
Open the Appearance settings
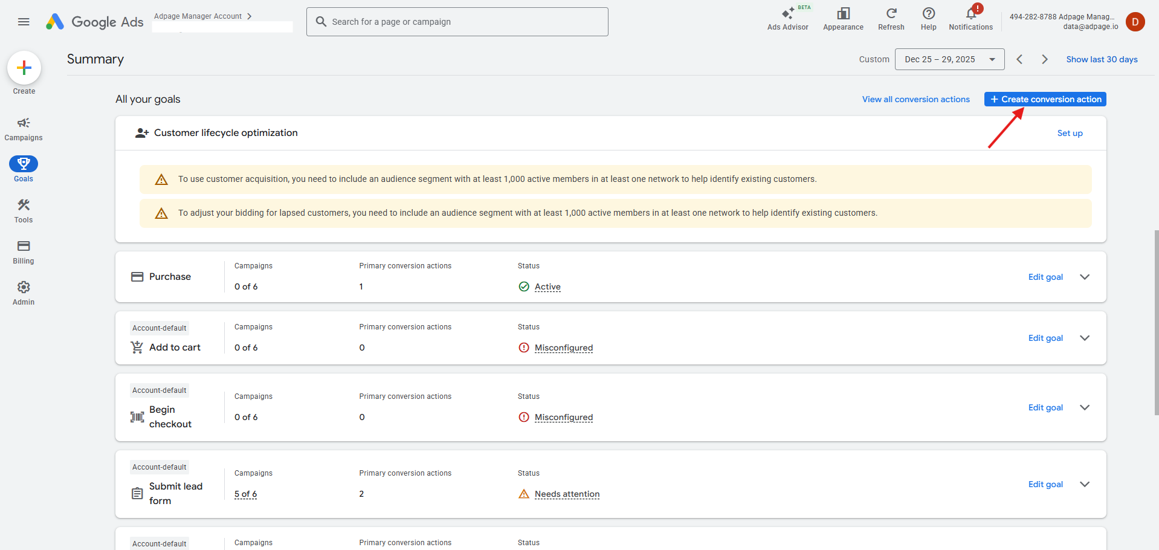[x=843, y=19]
